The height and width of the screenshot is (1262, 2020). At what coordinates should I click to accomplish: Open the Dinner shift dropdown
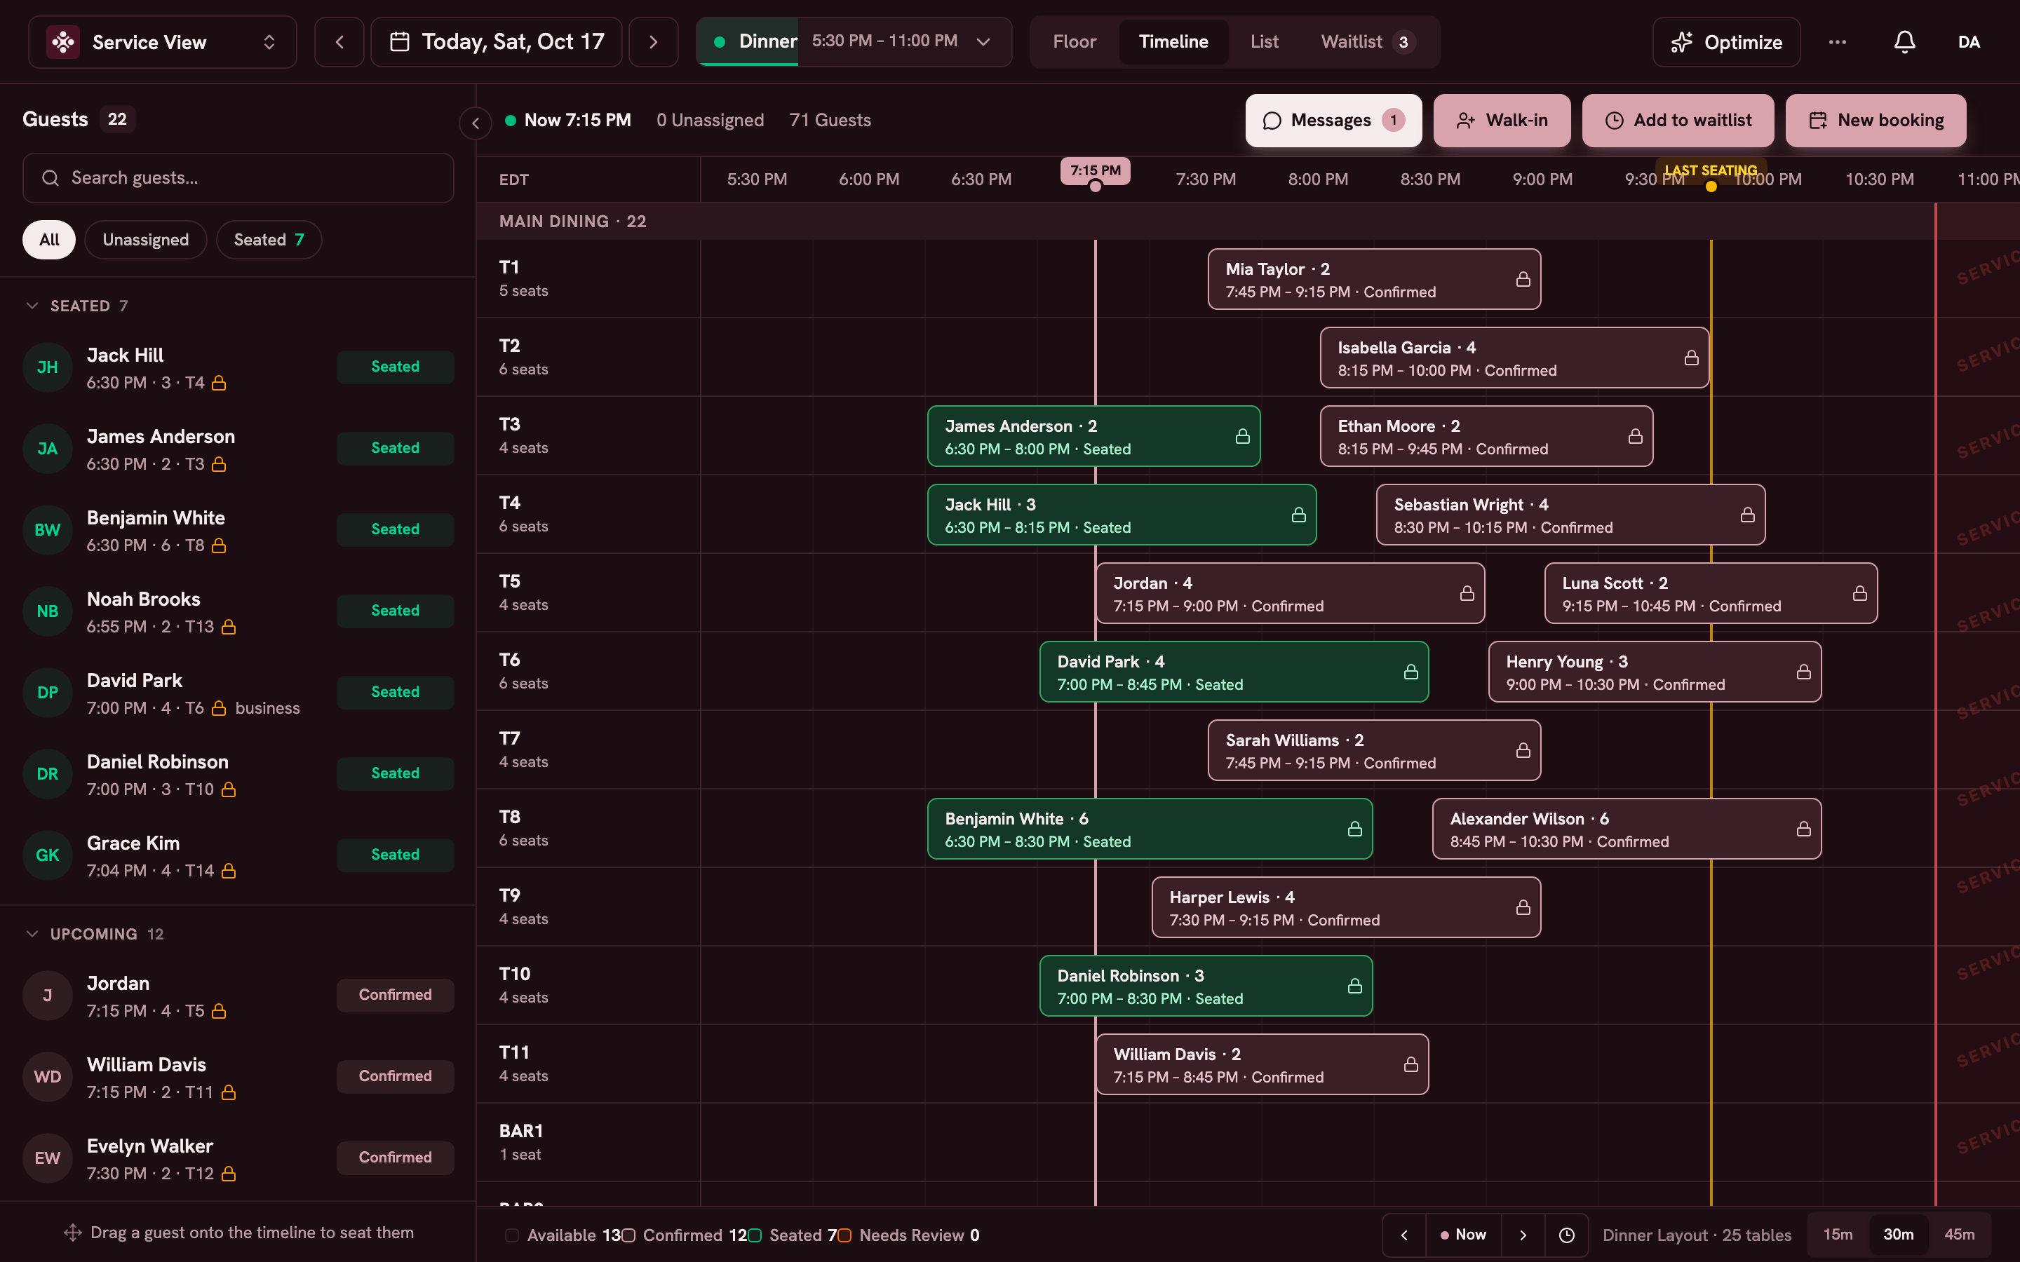point(854,42)
